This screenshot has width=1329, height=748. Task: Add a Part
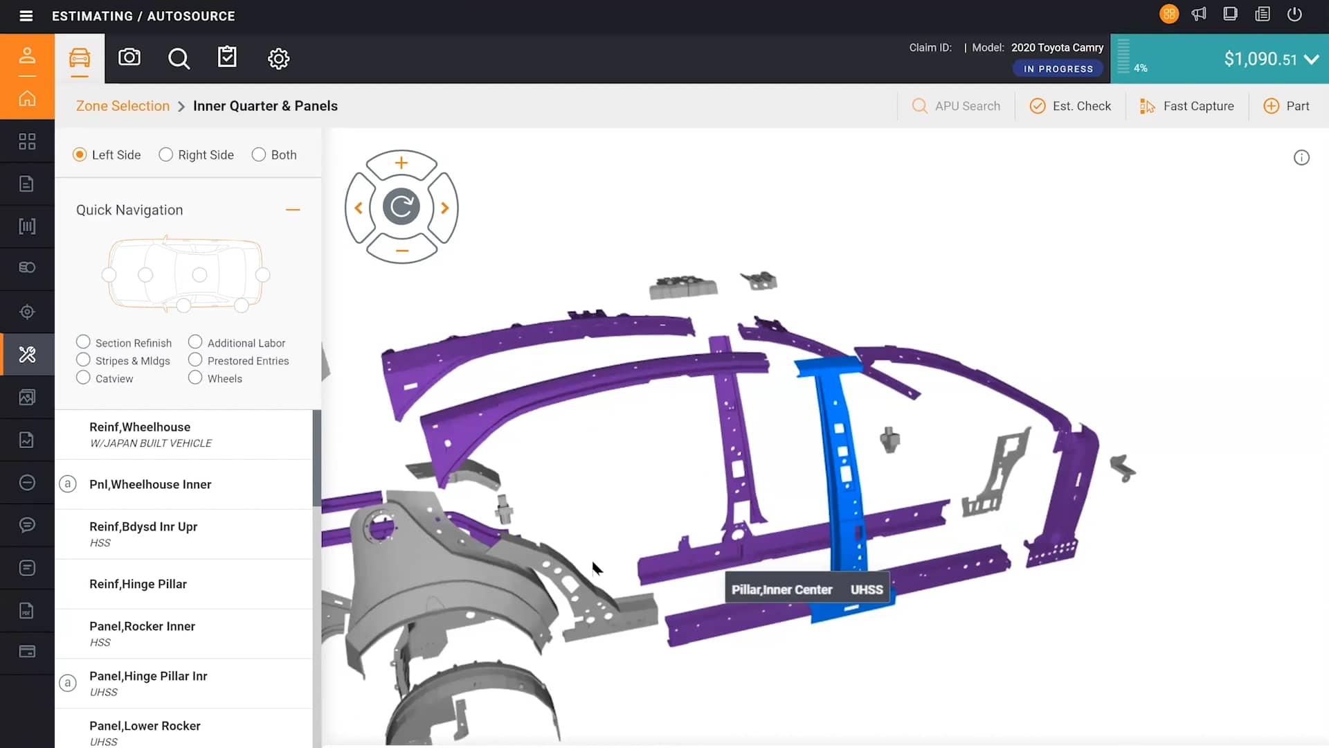point(1287,106)
